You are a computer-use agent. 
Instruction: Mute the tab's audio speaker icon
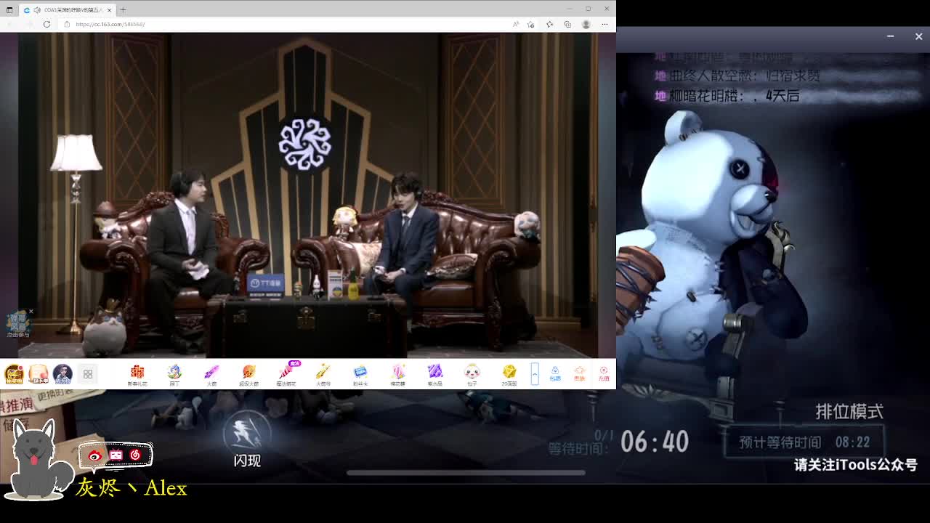tap(37, 9)
